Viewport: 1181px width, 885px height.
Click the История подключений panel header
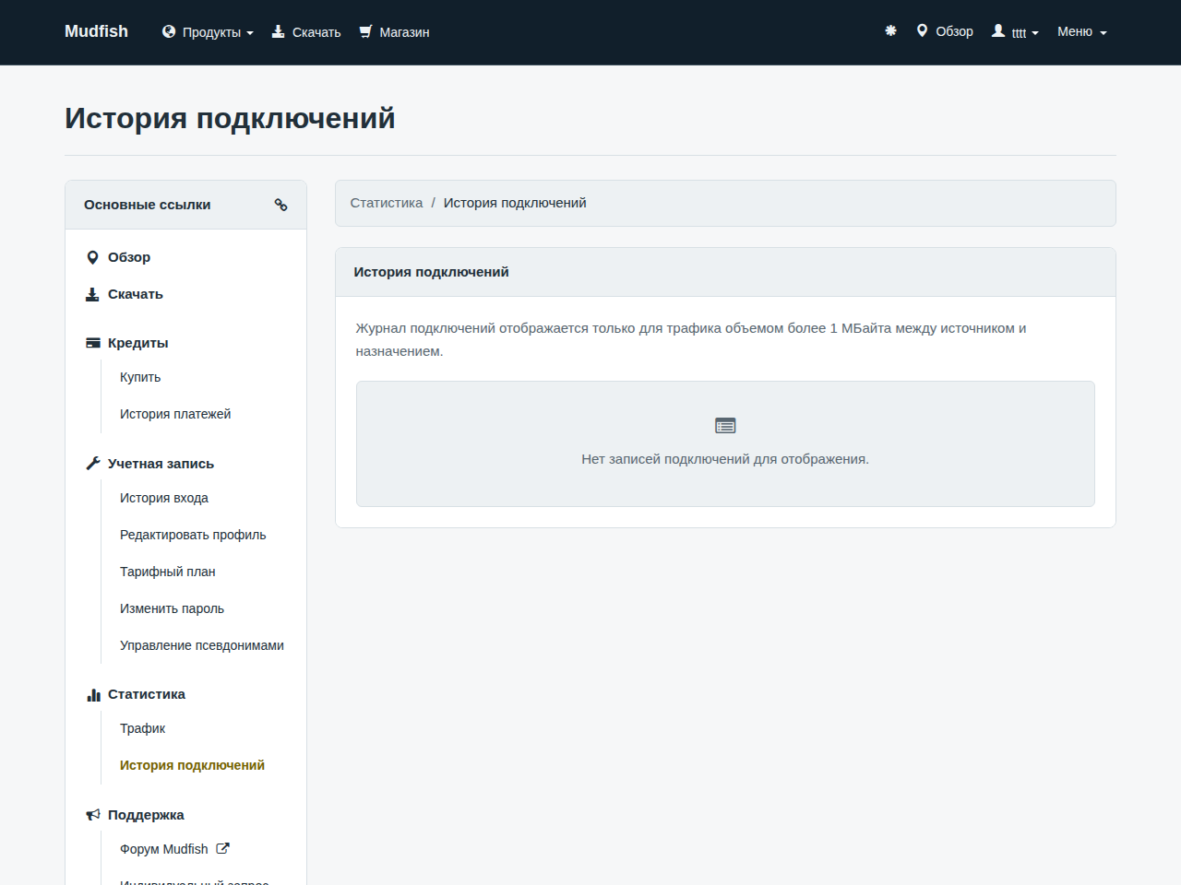[x=725, y=272]
